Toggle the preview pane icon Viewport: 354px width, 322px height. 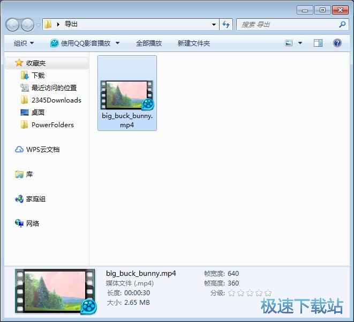coord(318,43)
